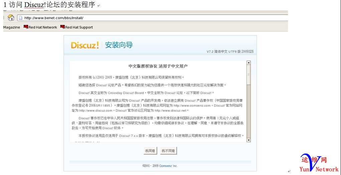Click the 中文版授权协议 heading text
Screen dimensions: 341x175
pos(158,66)
